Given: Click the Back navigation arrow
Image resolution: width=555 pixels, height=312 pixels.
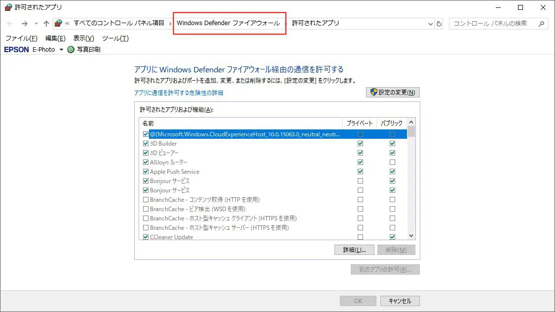Looking at the screenshot, I should click(x=10, y=24).
